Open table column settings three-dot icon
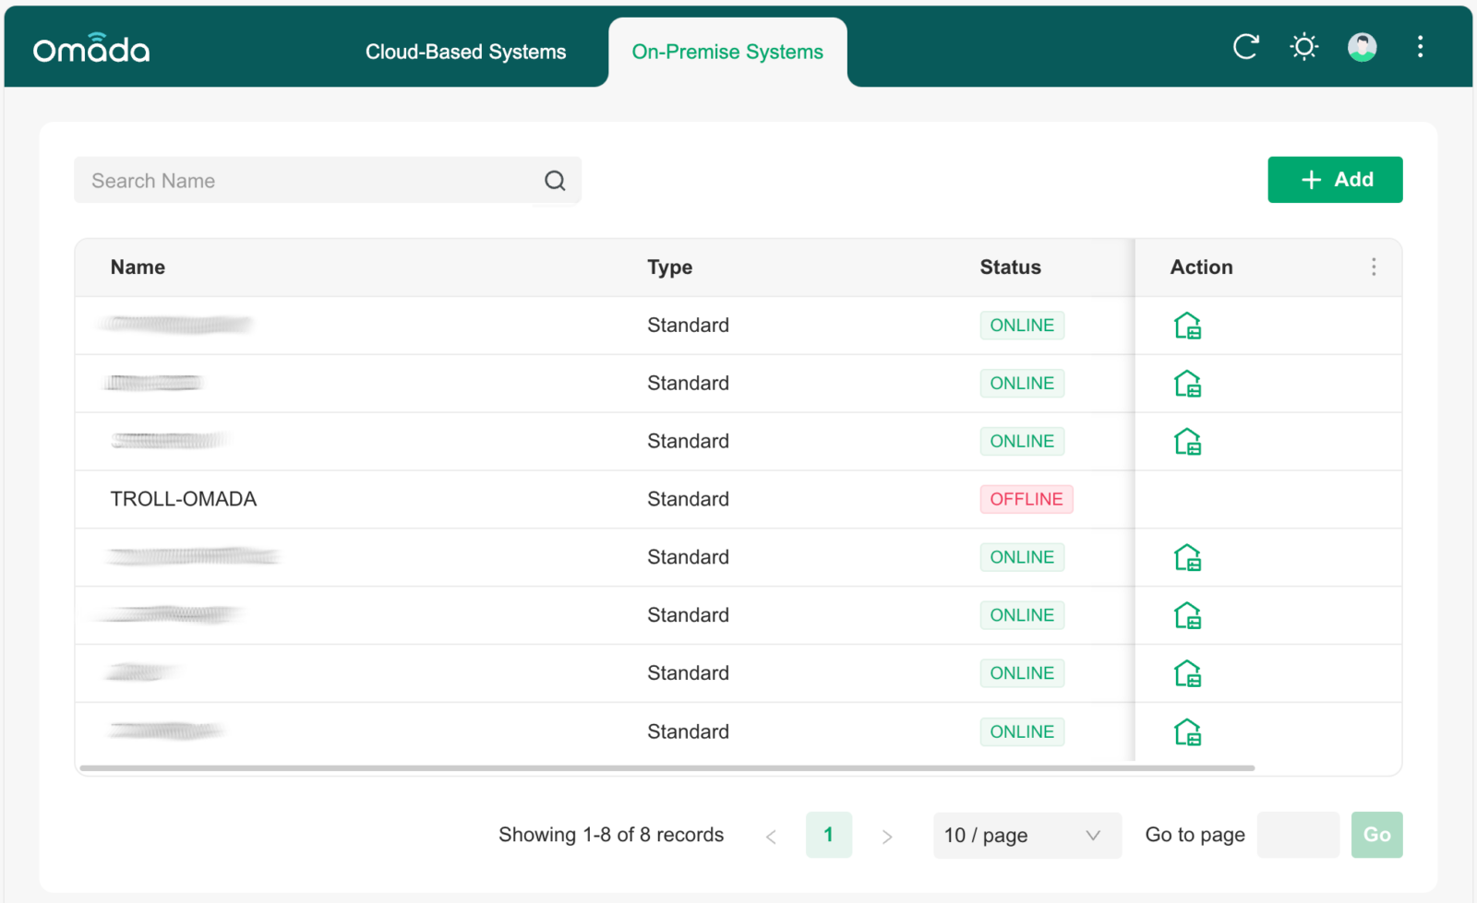 pyautogui.click(x=1374, y=267)
